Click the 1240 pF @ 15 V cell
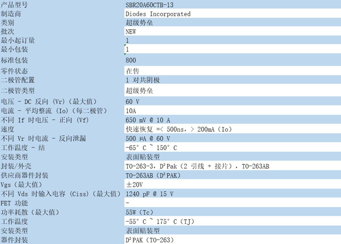This screenshot has height=244, width=341. pyautogui.click(x=149, y=194)
